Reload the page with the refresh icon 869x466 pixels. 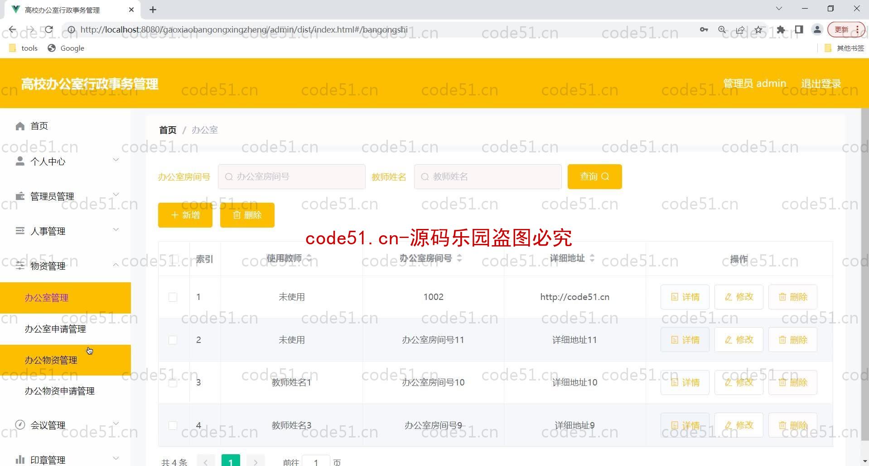tap(49, 30)
